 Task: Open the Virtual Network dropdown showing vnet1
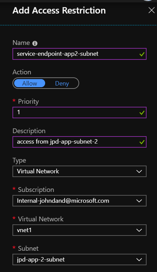pyautogui.click(x=80, y=230)
